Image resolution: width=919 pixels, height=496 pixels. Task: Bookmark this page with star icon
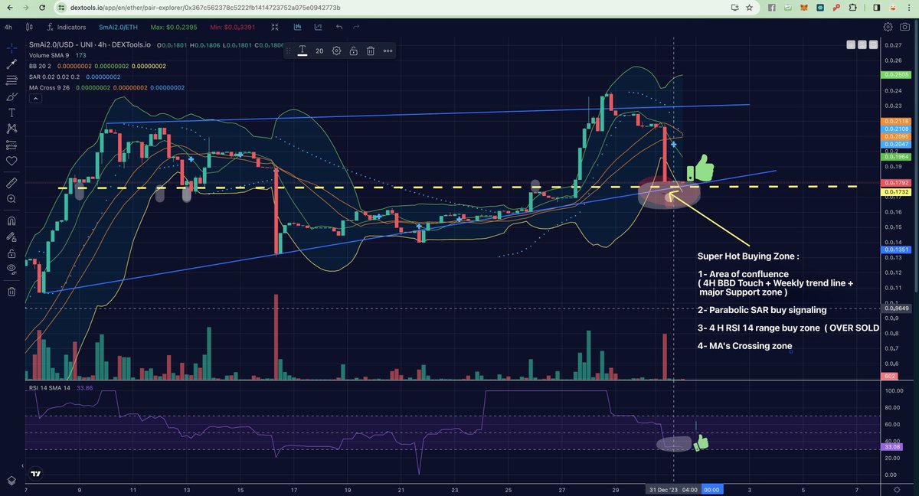click(x=748, y=7)
